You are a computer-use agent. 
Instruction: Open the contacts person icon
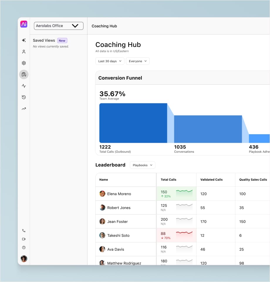point(24,52)
